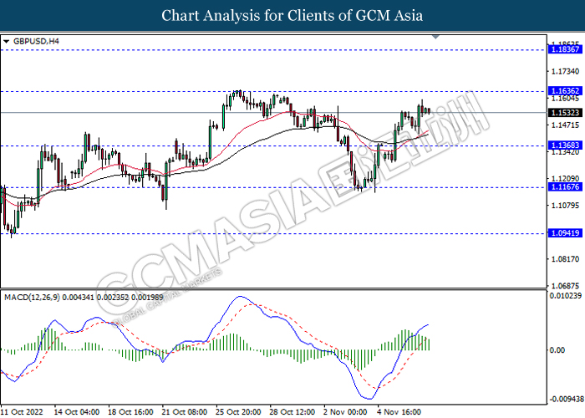Click the 1.08170 price axis value
Viewport: 585px width, 418px height.
565,259
